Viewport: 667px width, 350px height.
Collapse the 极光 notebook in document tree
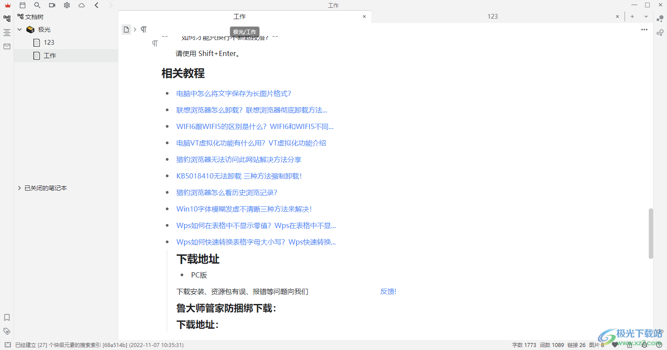[19, 29]
